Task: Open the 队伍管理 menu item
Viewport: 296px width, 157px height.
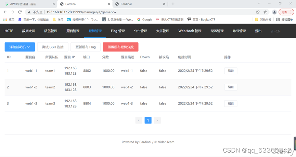Action: (51, 31)
